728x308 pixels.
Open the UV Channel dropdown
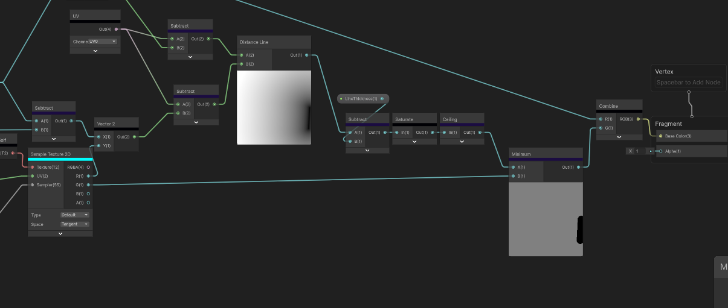103,42
